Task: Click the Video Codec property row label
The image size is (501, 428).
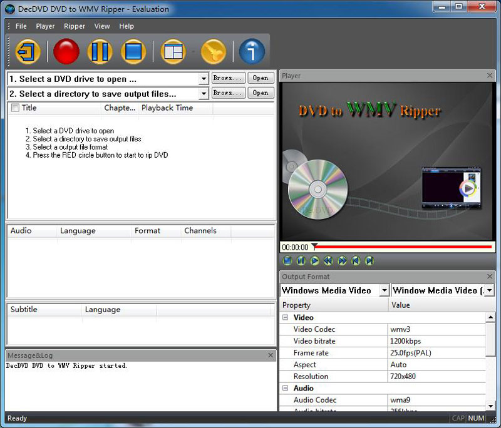Action: 314,329
